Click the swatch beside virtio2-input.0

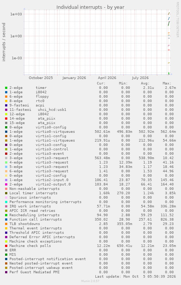coord(6,180)
